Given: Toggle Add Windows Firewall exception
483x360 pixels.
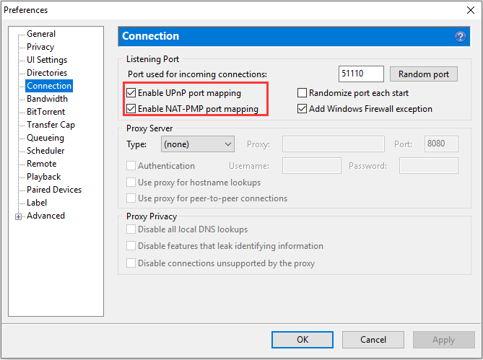Looking at the screenshot, I should 302,109.
